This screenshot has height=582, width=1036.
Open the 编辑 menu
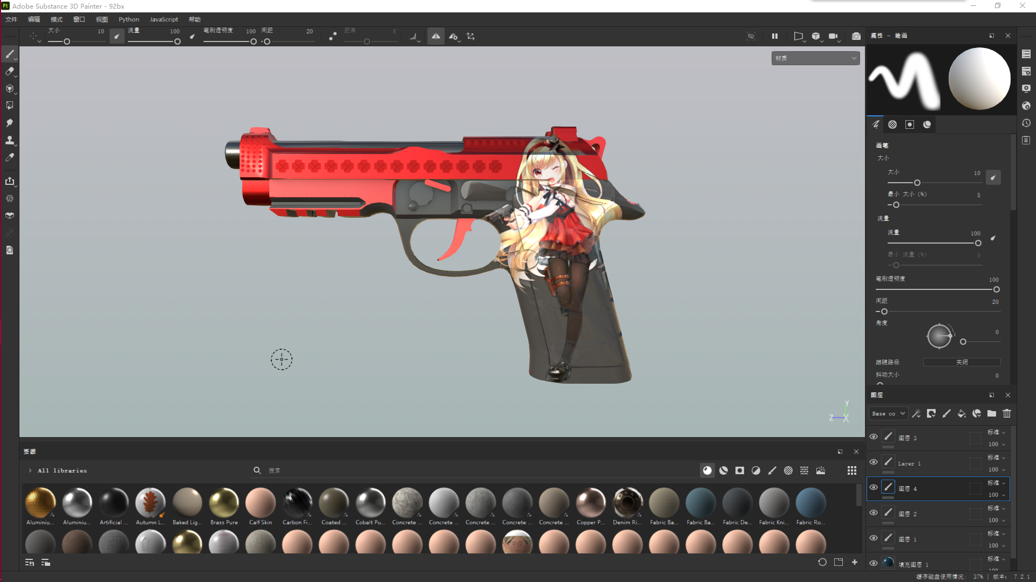34,19
